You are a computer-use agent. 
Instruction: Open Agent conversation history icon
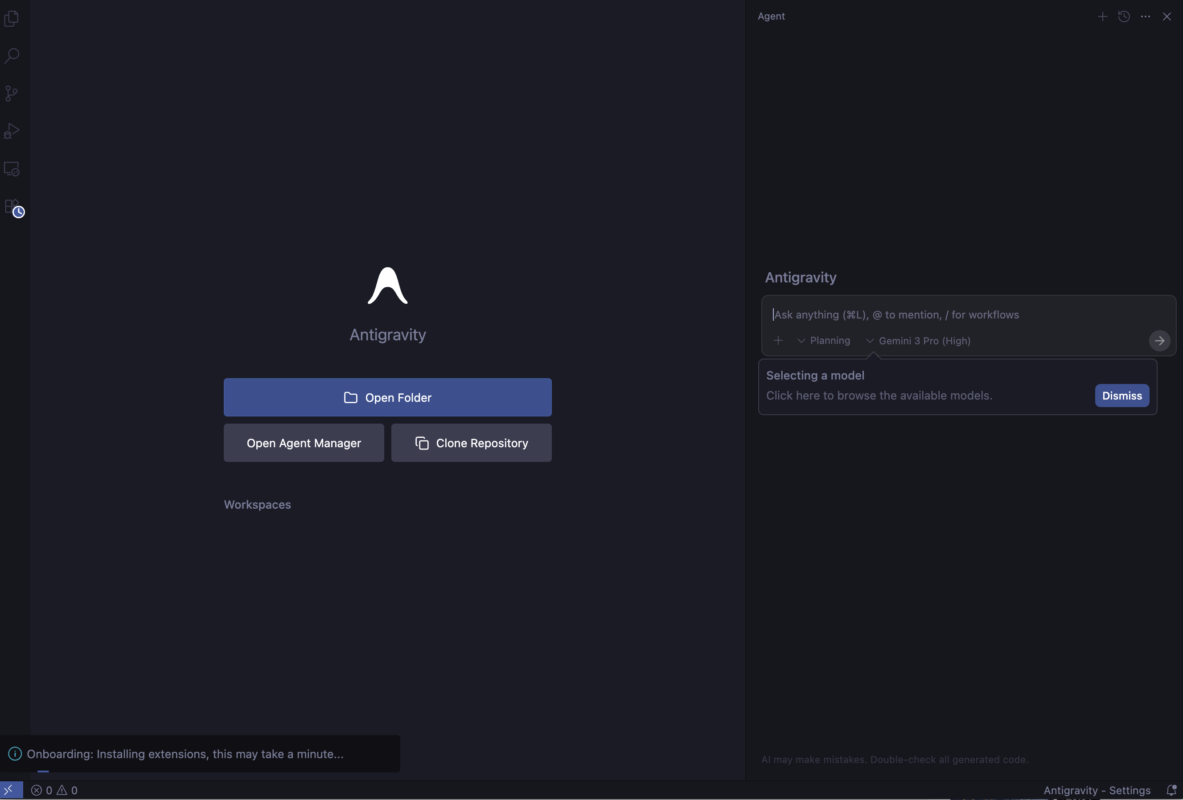[x=1124, y=16]
